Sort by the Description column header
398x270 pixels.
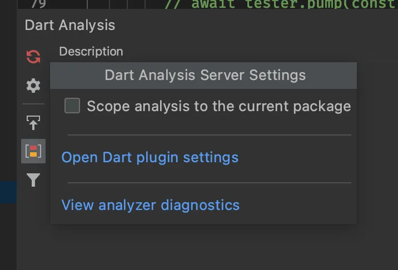pyautogui.click(x=91, y=52)
